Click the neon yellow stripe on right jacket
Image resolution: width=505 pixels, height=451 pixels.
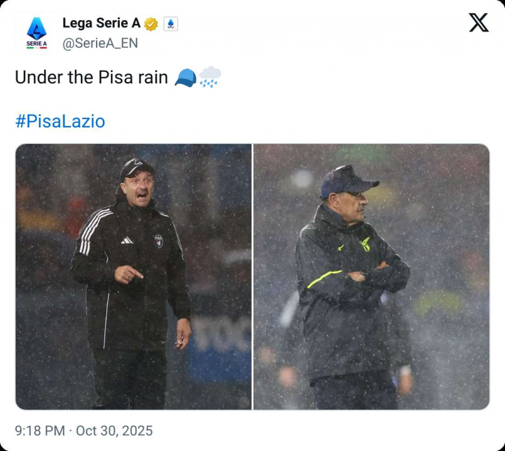[324, 278]
